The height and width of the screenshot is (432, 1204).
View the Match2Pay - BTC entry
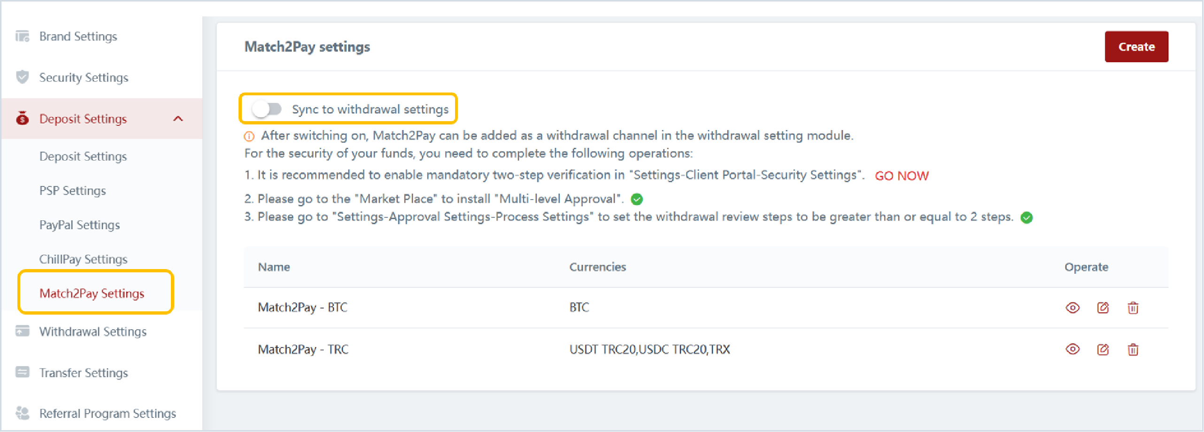point(1073,308)
